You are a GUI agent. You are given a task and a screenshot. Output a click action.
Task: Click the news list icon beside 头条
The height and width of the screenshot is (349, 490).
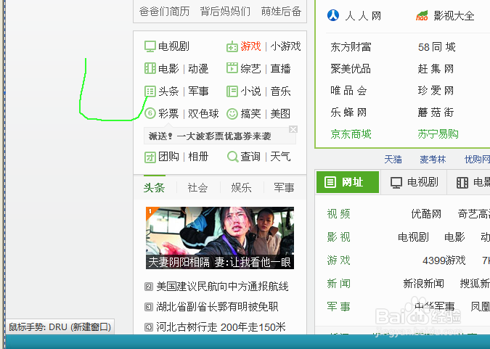(x=150, y=91)
